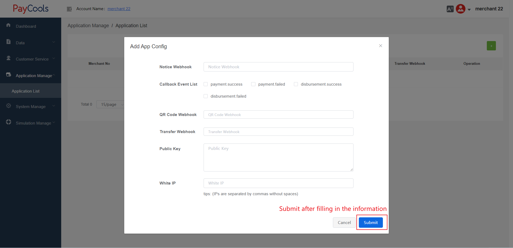Toggle the disbursement.failed checkbox
Image resolution: width=513 pixels, height=248 pixels.
[x=206, y=96]
